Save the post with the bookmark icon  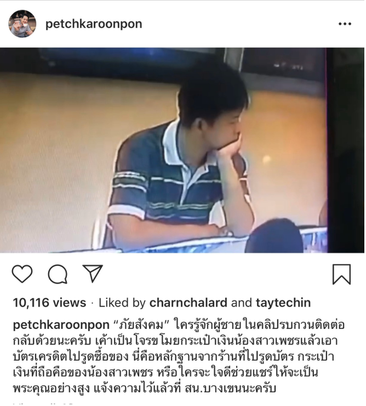[x=342, y=274]
